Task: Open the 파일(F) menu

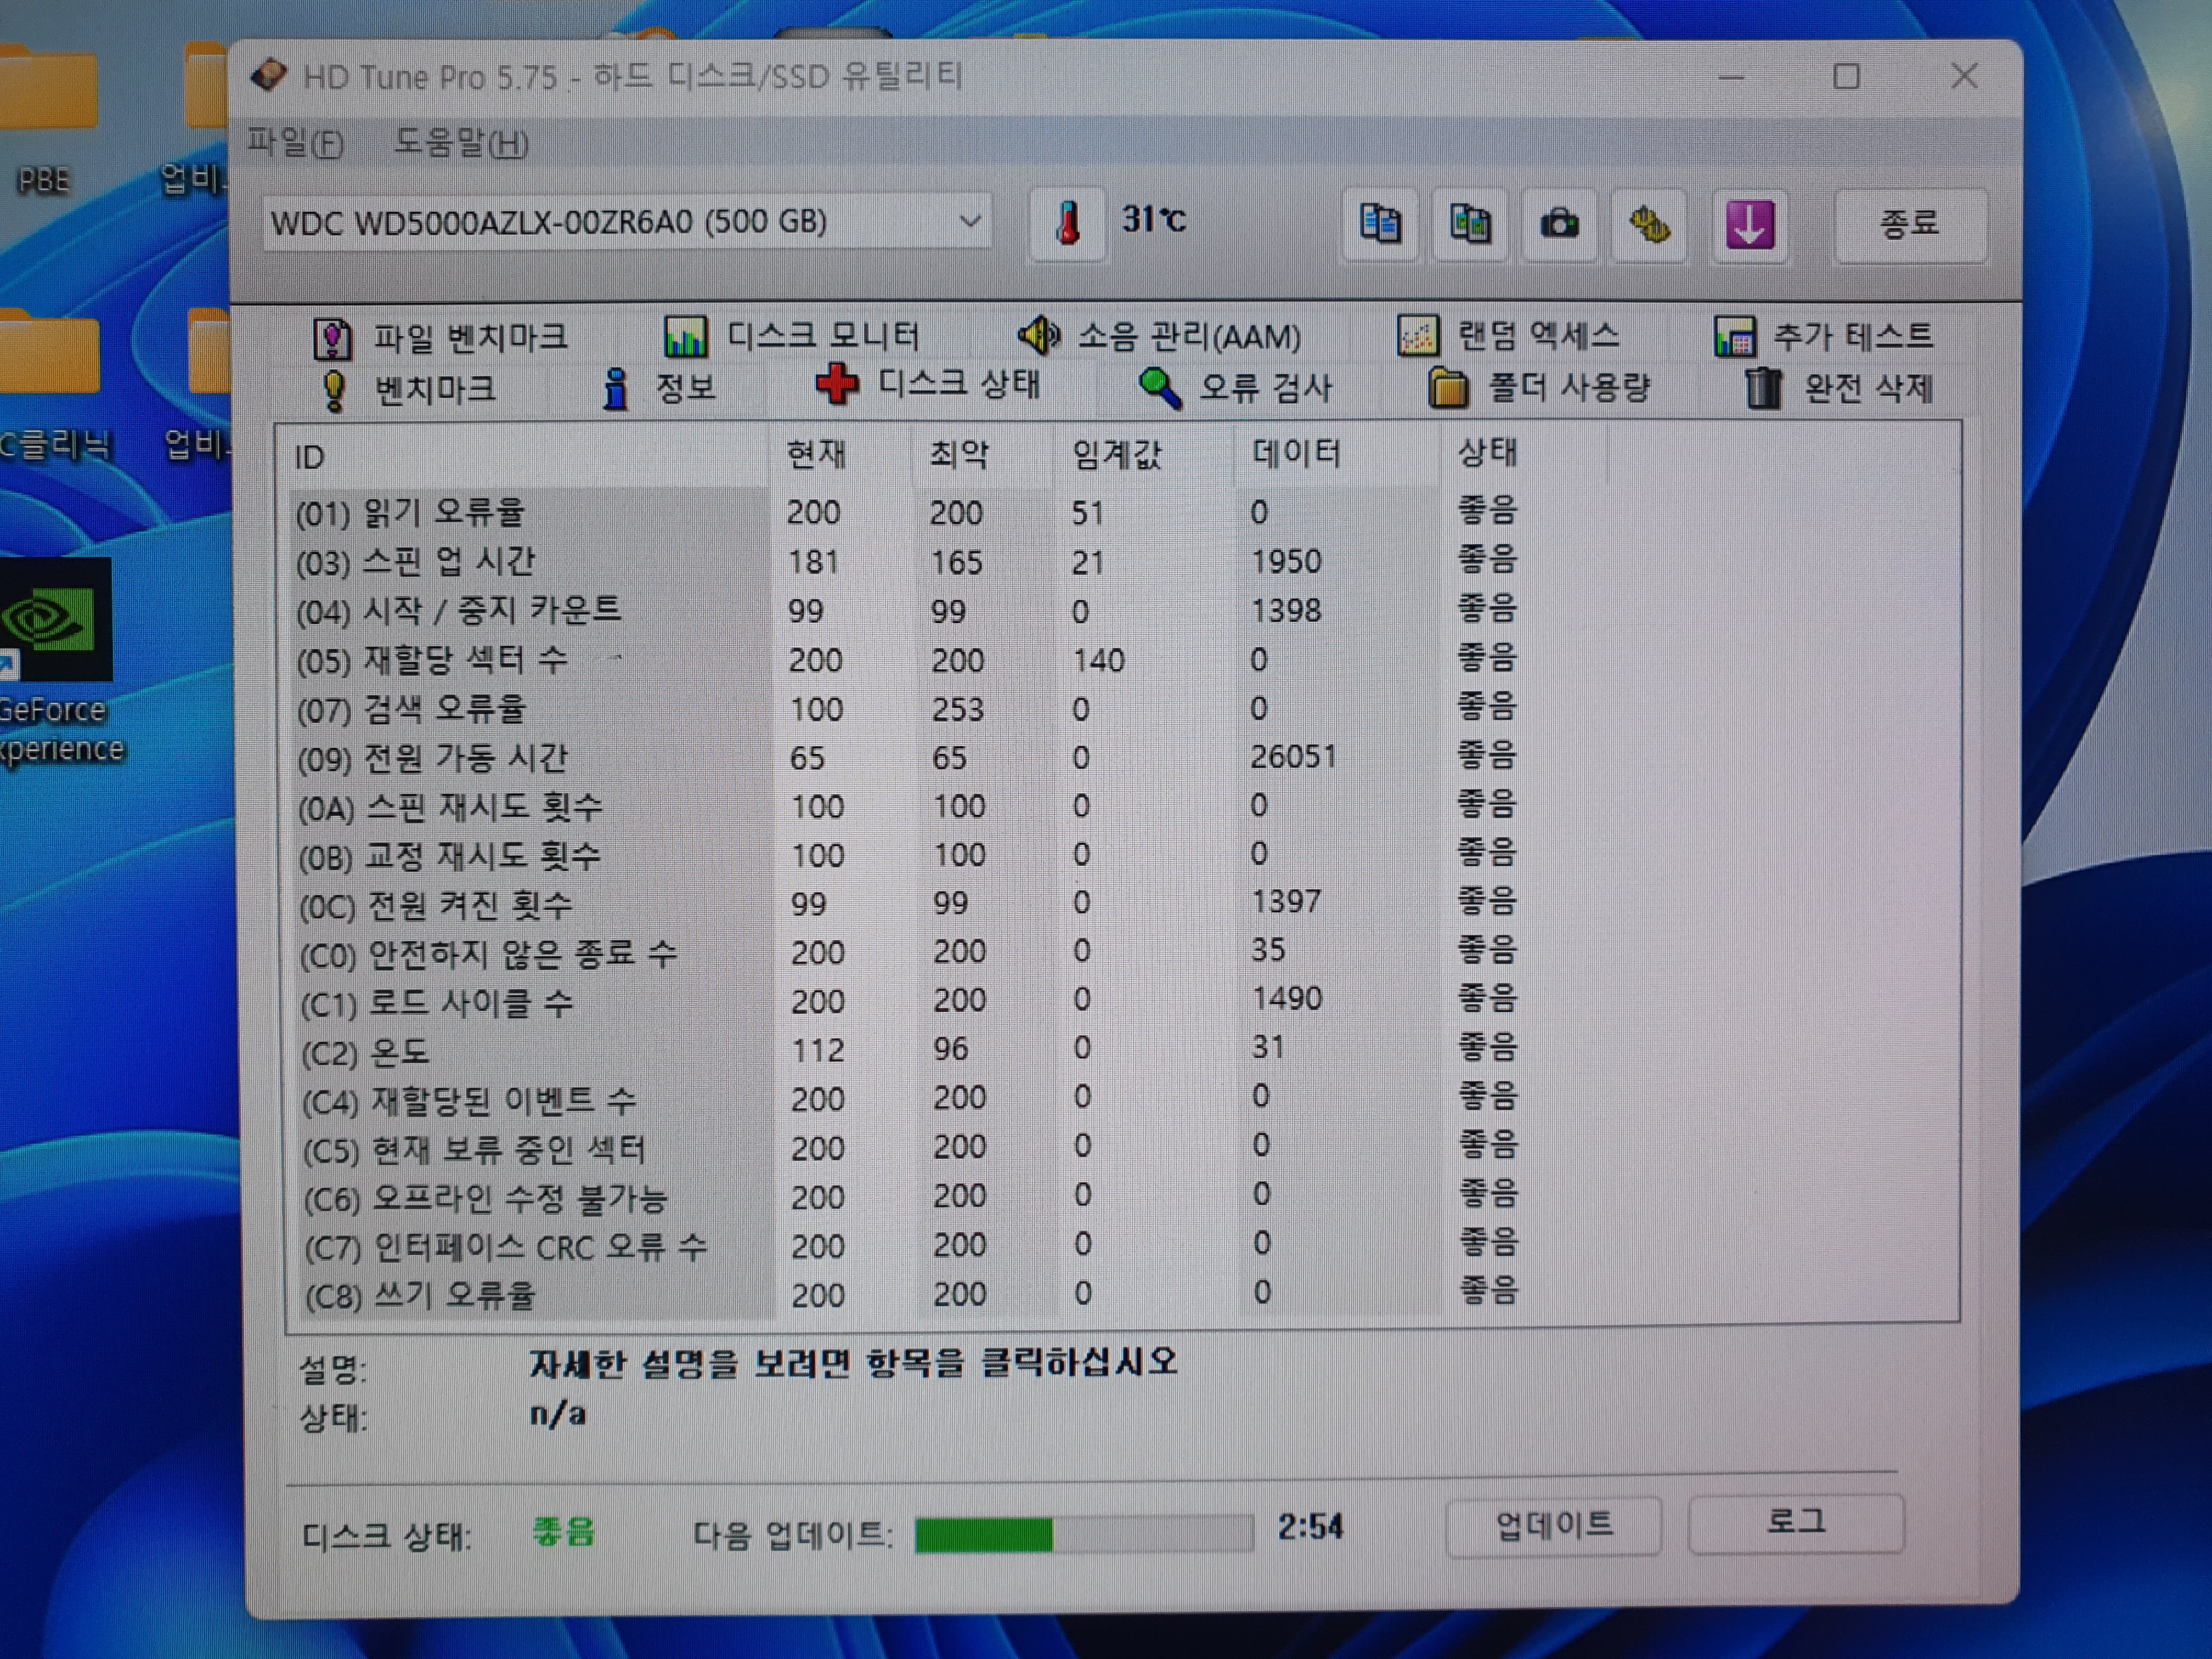Action: (296, 144)
